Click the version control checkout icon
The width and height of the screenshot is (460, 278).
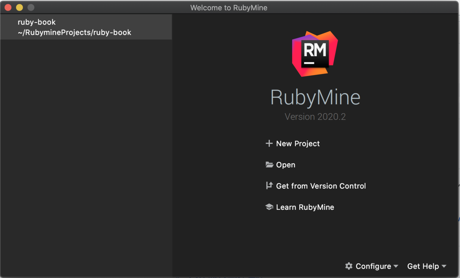click(269, 186)
